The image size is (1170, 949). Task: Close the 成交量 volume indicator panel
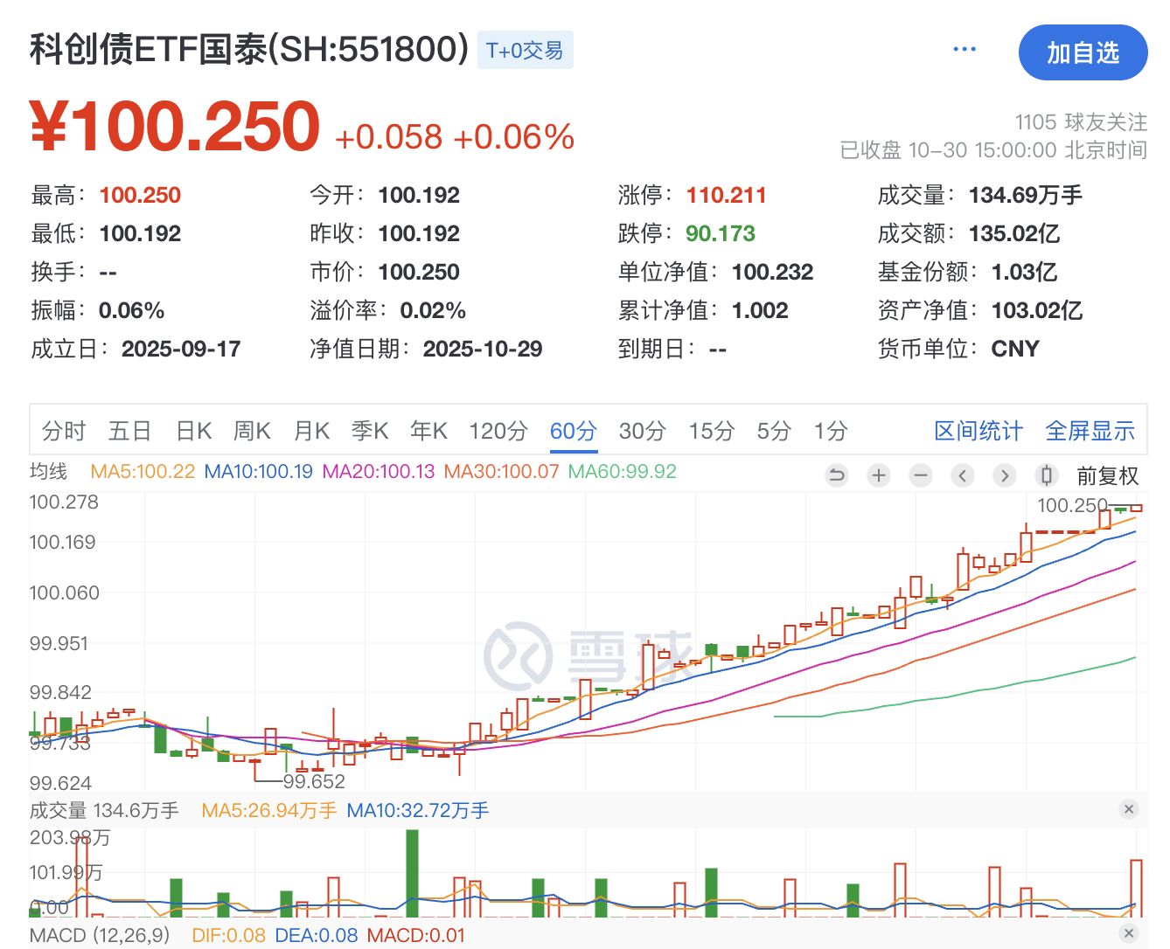click(x=1129, y=809)
